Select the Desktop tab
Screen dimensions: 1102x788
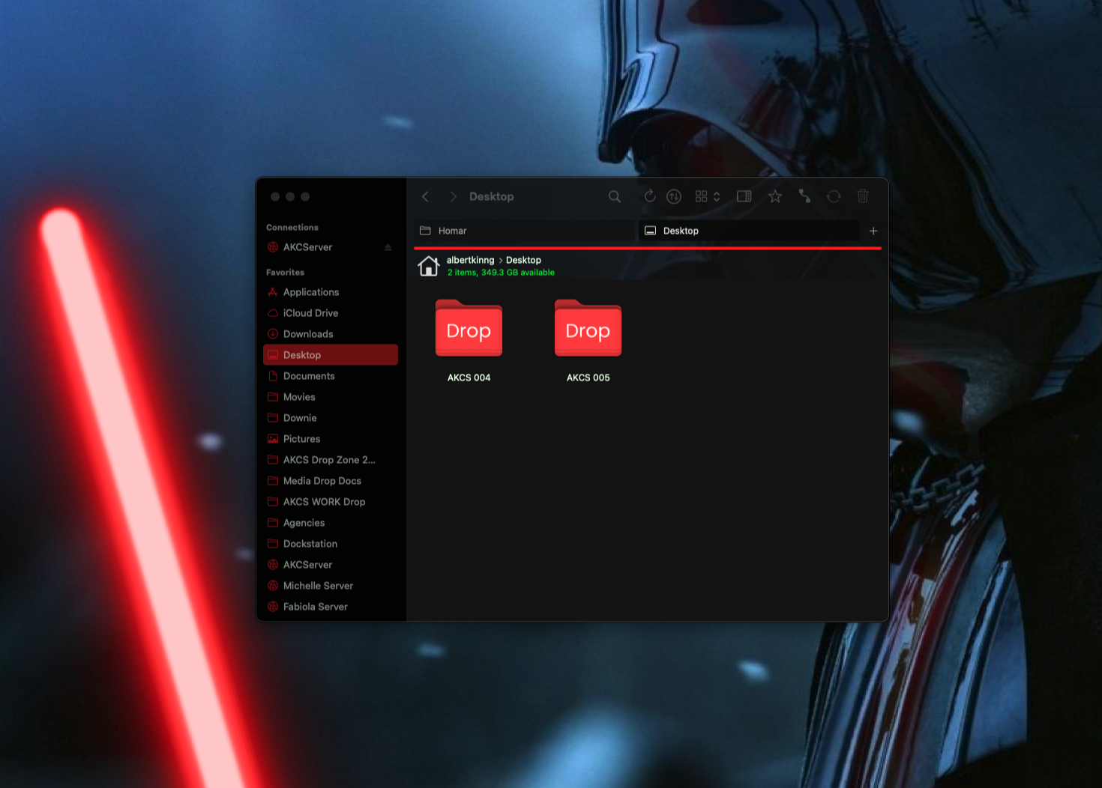click(749, 231)
